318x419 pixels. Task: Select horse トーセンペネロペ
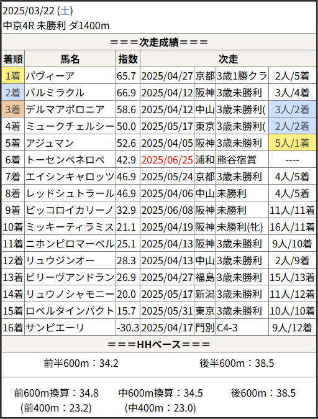[x=65, y=160]
